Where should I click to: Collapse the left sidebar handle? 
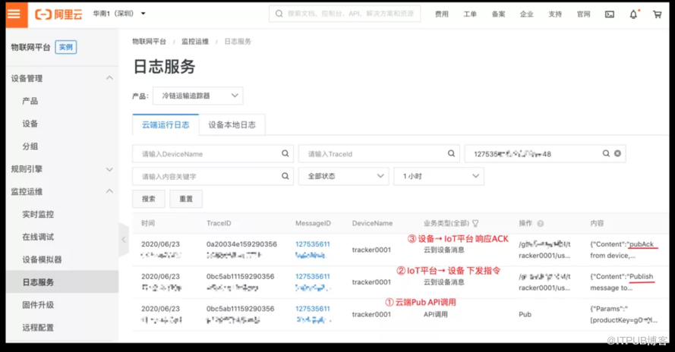point(125,240)
